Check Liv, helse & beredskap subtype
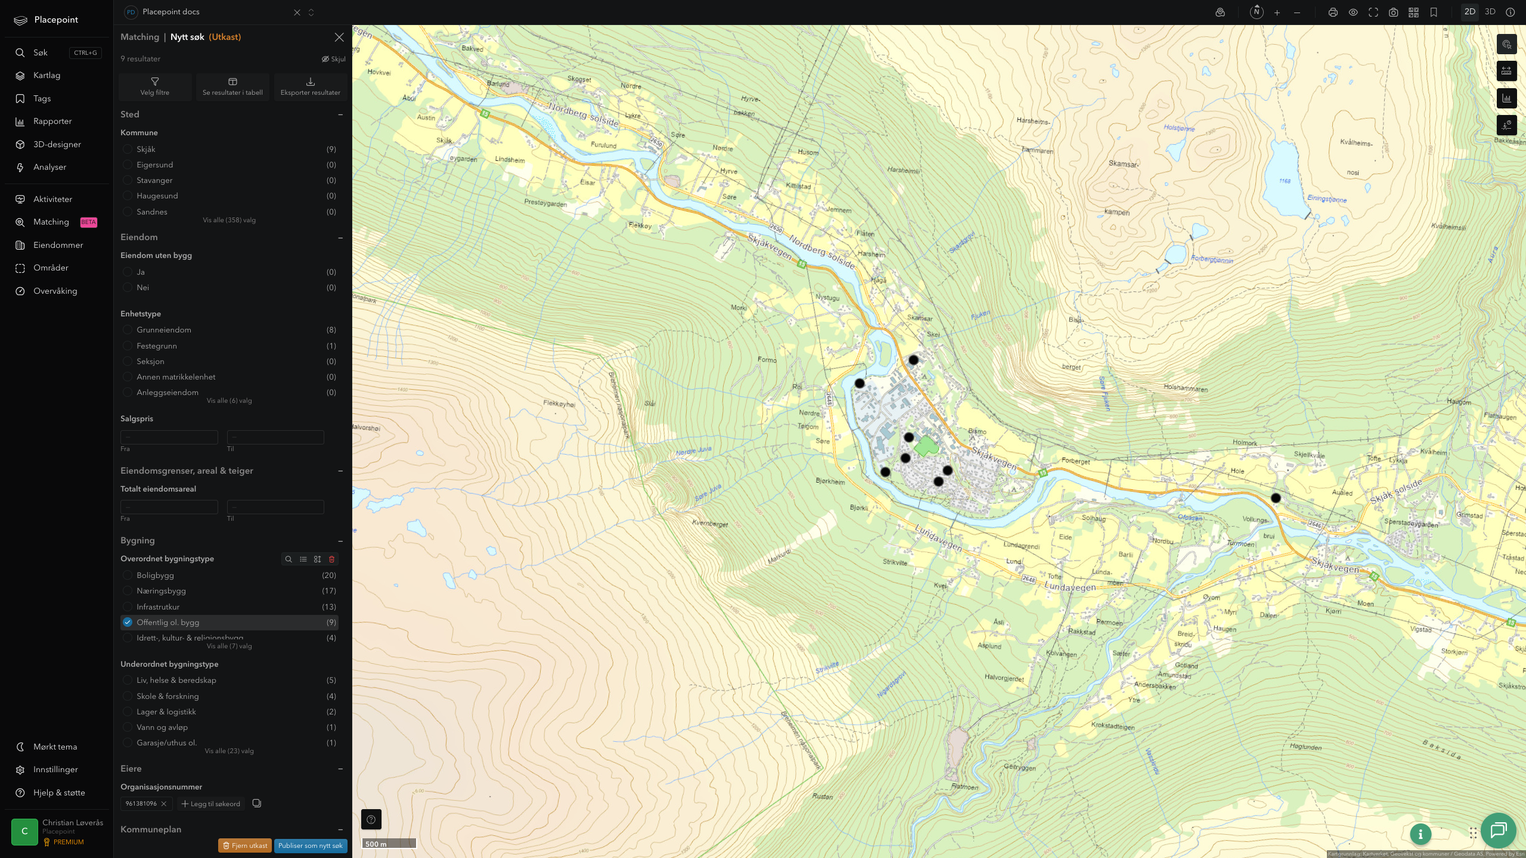Screen dimensions: 1526x858 (229, 680)
